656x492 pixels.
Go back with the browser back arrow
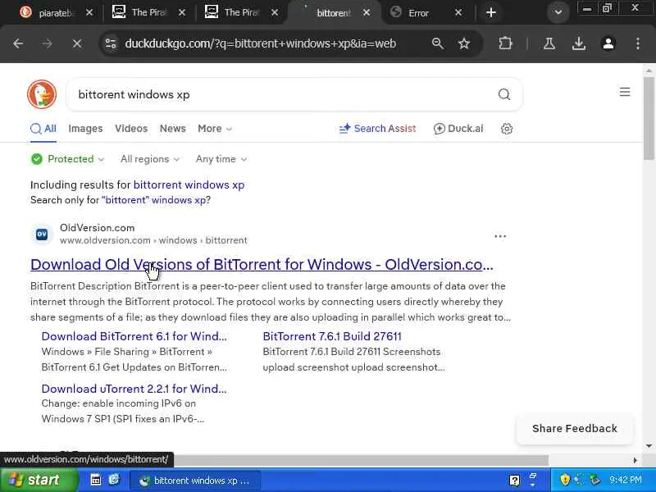[x=18, y=43]
